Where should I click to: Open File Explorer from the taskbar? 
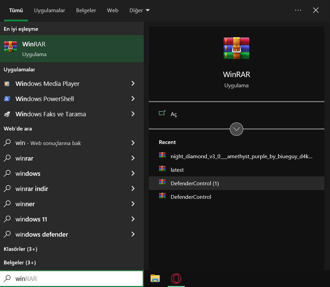coord(155,278)
